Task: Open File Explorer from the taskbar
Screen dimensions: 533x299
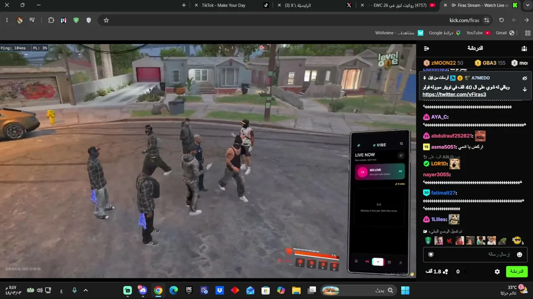Action: tap(296, 290)
